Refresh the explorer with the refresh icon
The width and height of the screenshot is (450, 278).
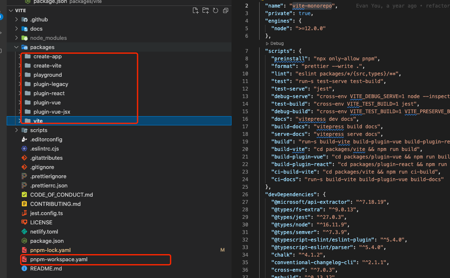click(216, 10)
